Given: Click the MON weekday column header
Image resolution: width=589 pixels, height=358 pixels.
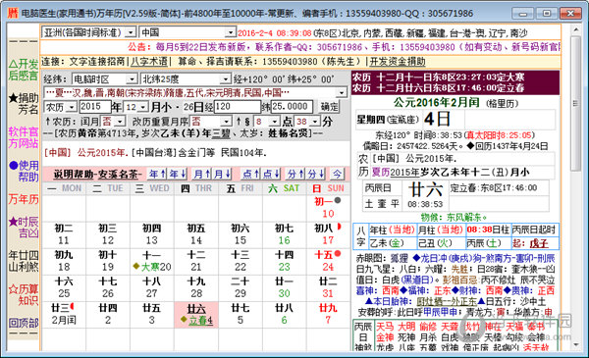Looking at the screenshot, I should pyautogui.click(x=64, y=188).
